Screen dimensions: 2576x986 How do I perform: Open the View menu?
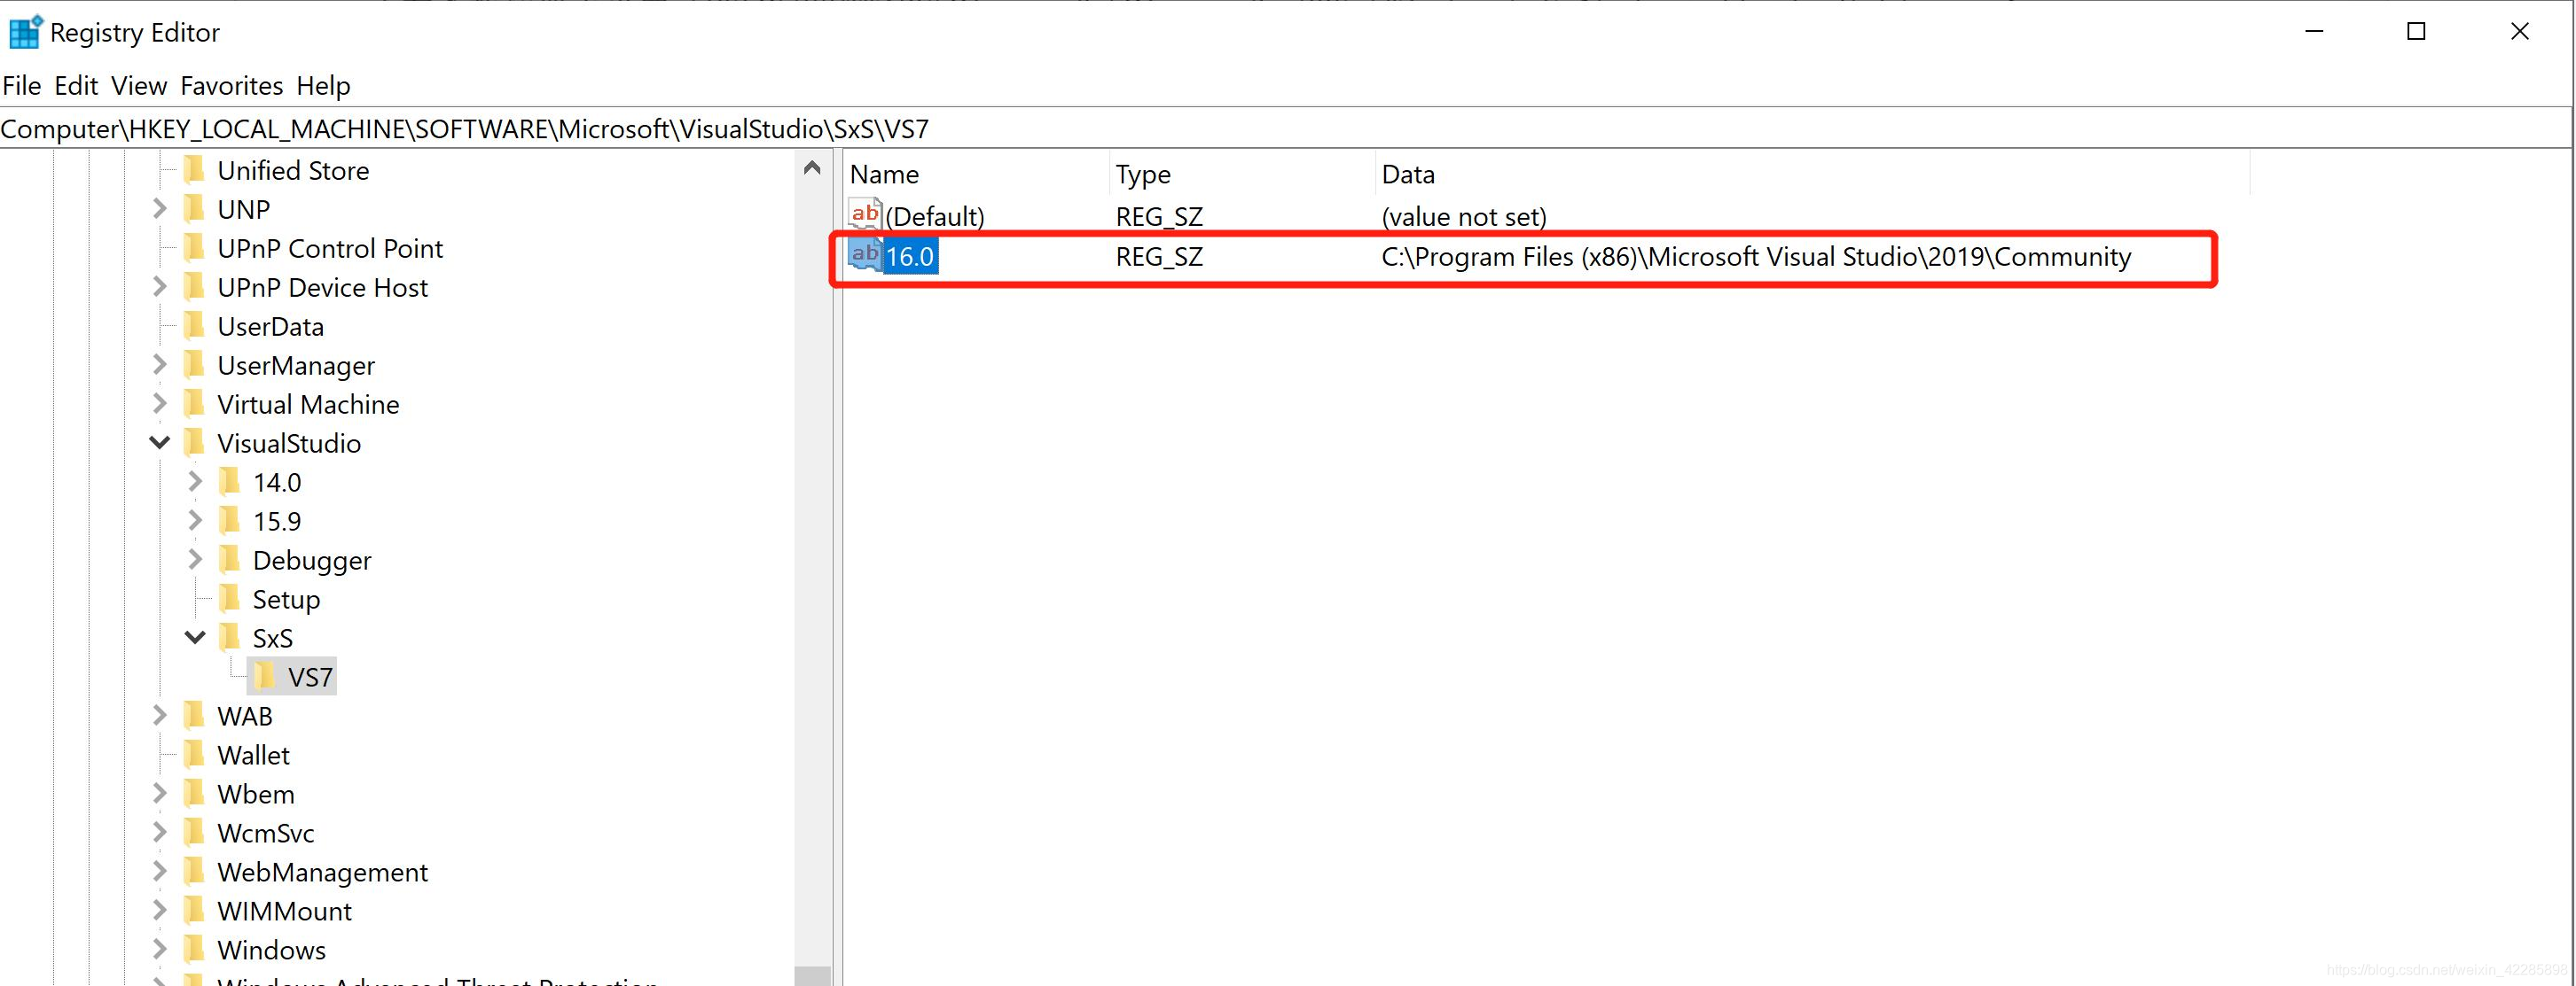coord(139,86)
